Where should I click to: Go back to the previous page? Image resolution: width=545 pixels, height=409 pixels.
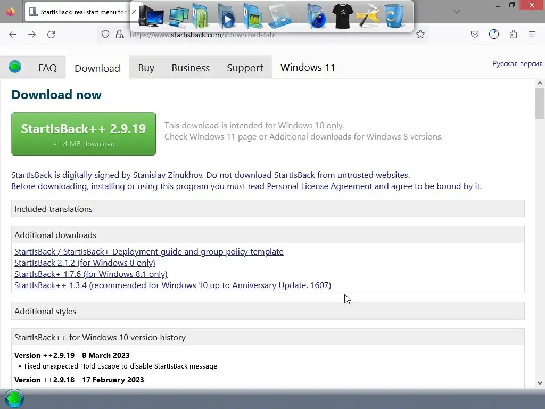(13, 35)
